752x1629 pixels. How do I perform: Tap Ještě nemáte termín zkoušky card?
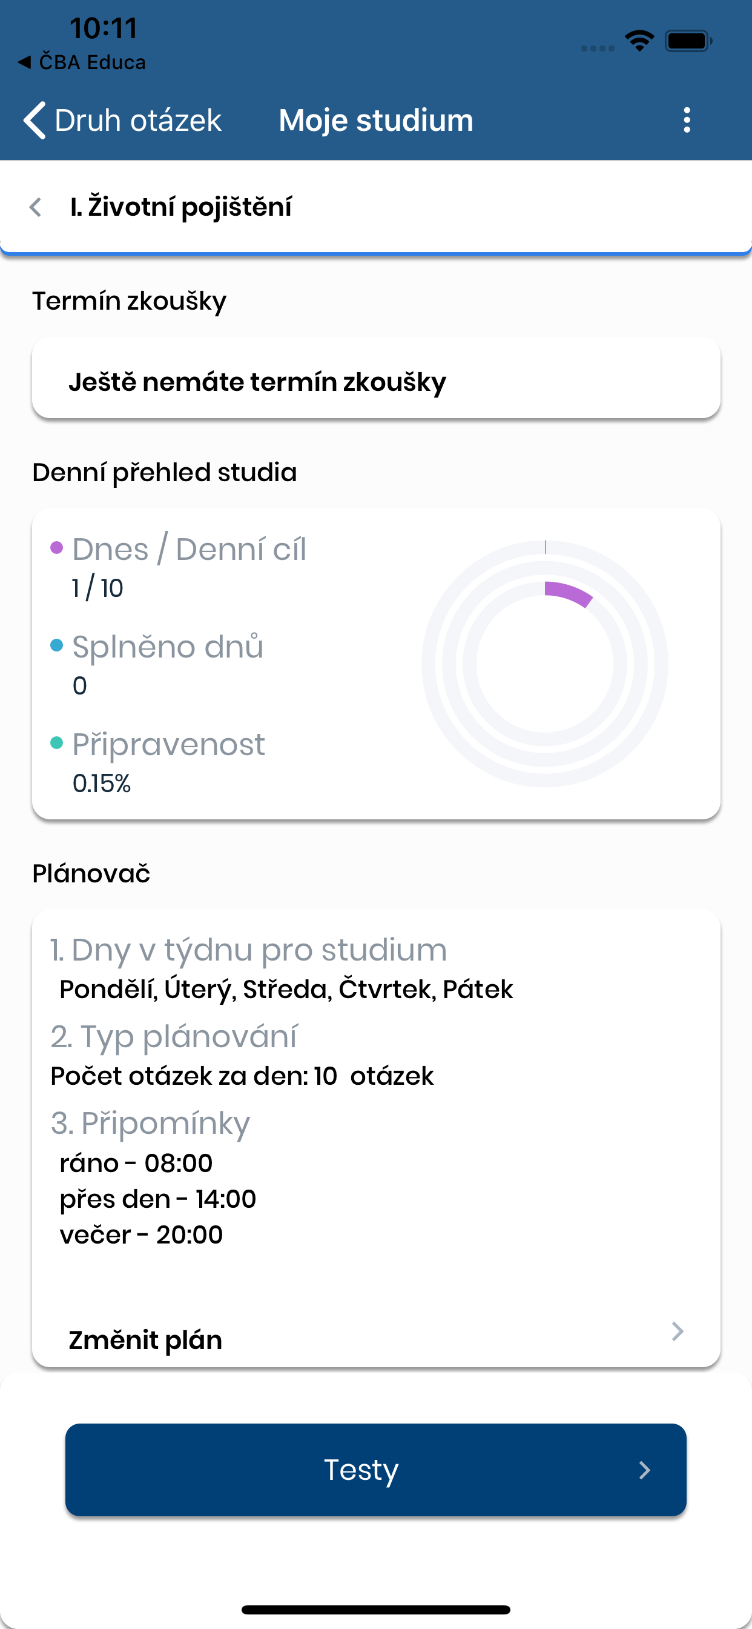[376, 378]
